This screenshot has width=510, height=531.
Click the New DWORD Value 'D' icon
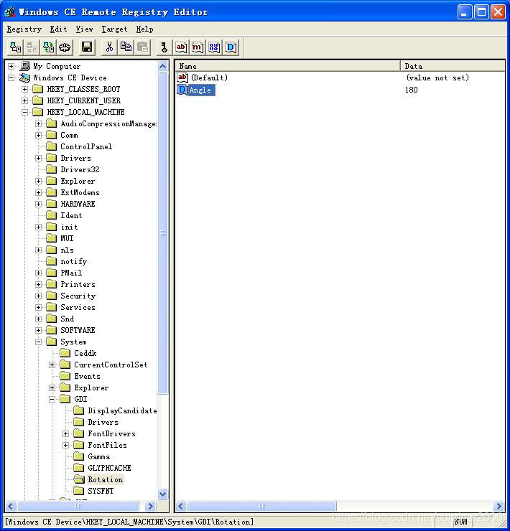coord(231,47)
